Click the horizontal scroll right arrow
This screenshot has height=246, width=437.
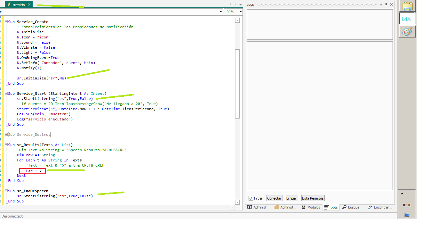pos(232,207)
